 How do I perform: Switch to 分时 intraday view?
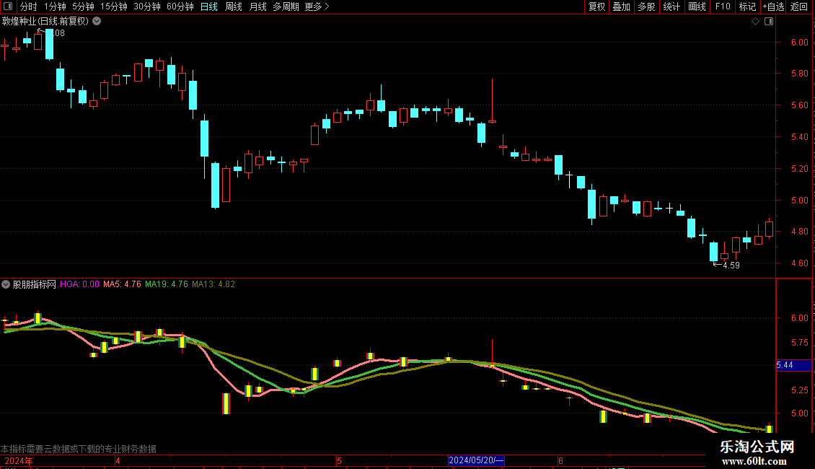click(29, 6)
